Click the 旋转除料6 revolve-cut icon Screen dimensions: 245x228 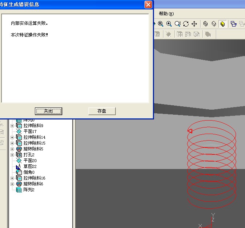tap(19, 184)
